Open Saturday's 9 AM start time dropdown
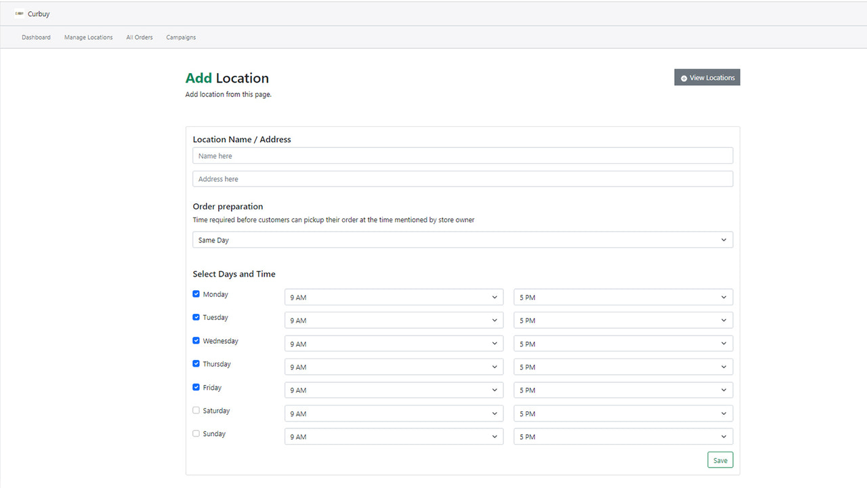 click(x=394, y=414)
